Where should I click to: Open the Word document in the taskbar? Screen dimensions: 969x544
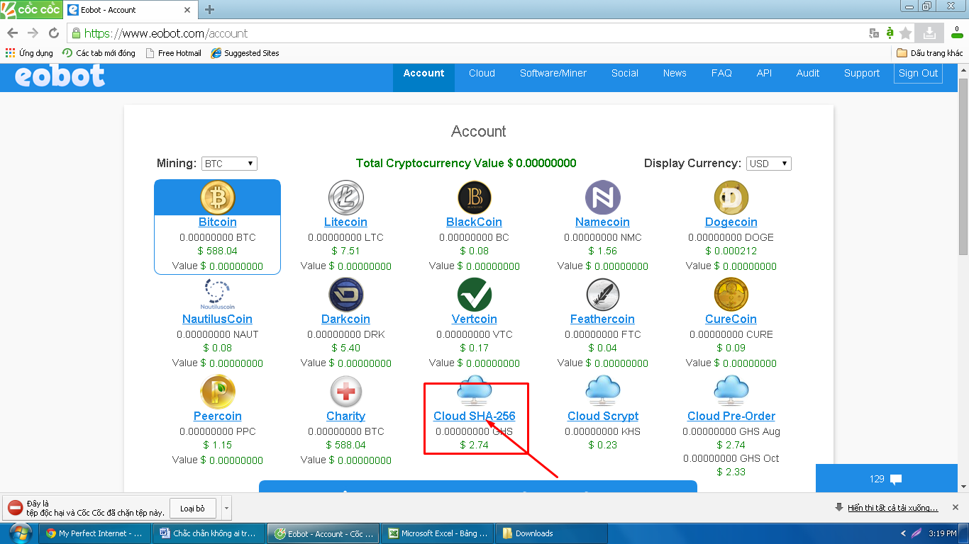[209, 533]
